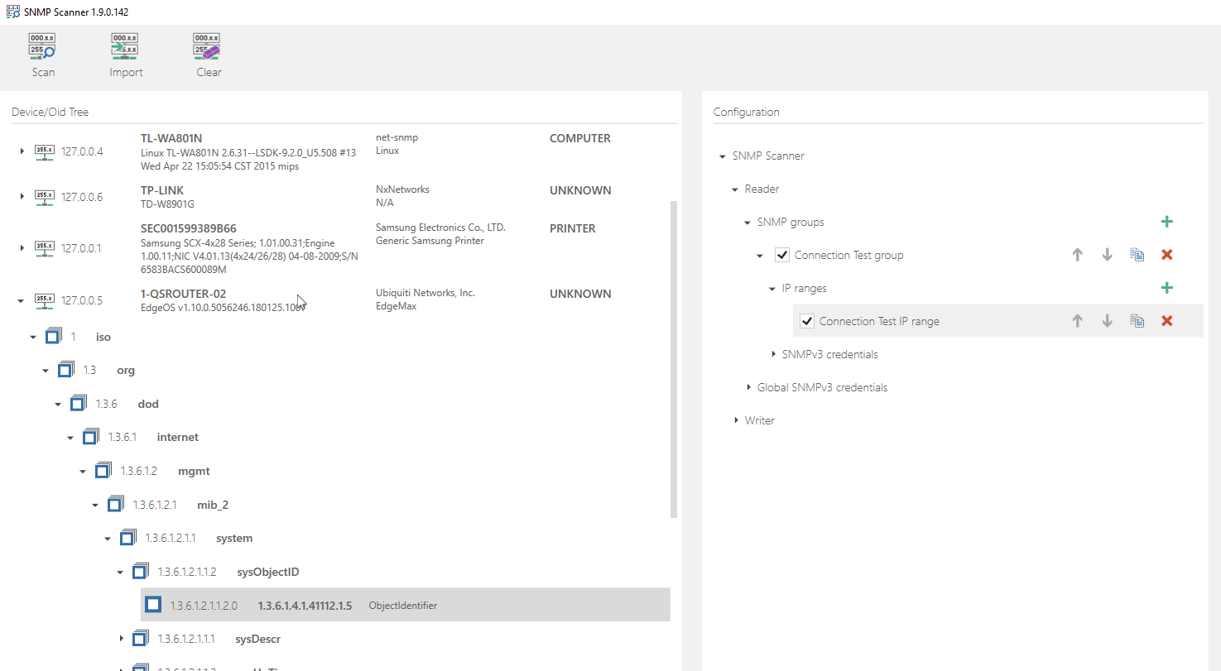Collapse device 127.0.0.5 node
Viewport: 1221px width, 671px height.
22,300
